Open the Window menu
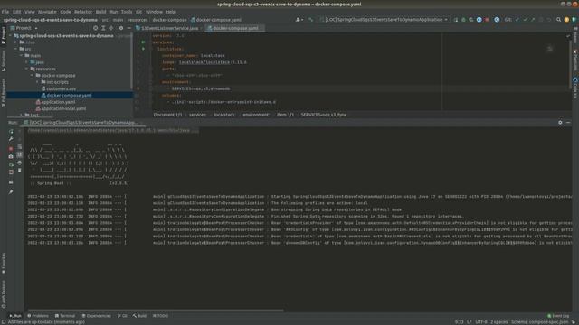This screenshot has width=579, height=325. point(154,12)
